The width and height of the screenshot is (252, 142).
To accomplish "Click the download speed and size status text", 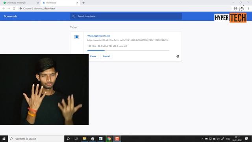I will [107, 46].
